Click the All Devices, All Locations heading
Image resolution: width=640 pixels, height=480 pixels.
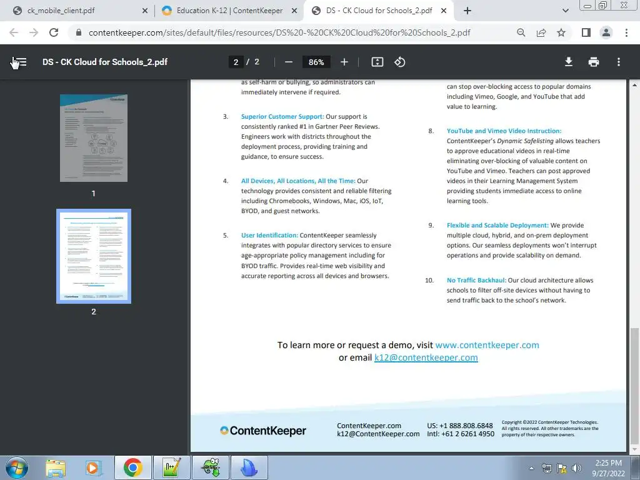[298, 181]
